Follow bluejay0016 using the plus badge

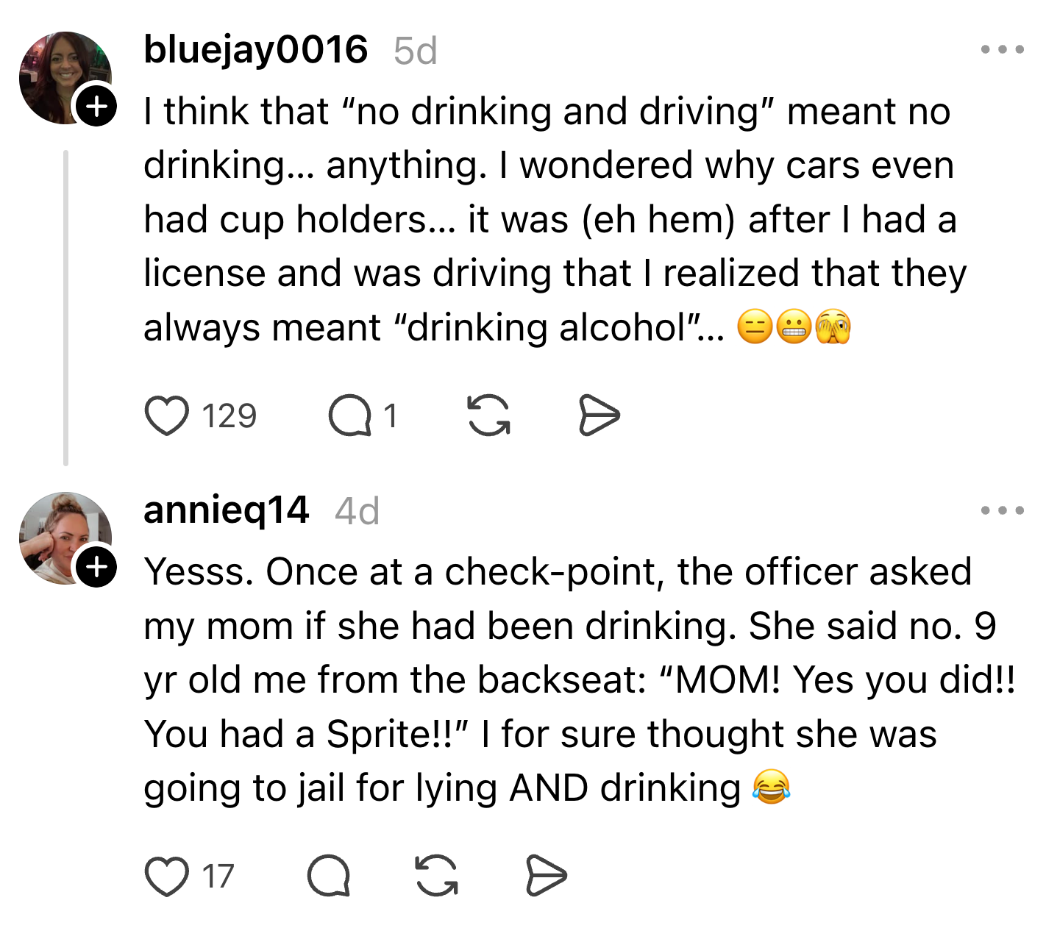point(96,106)
